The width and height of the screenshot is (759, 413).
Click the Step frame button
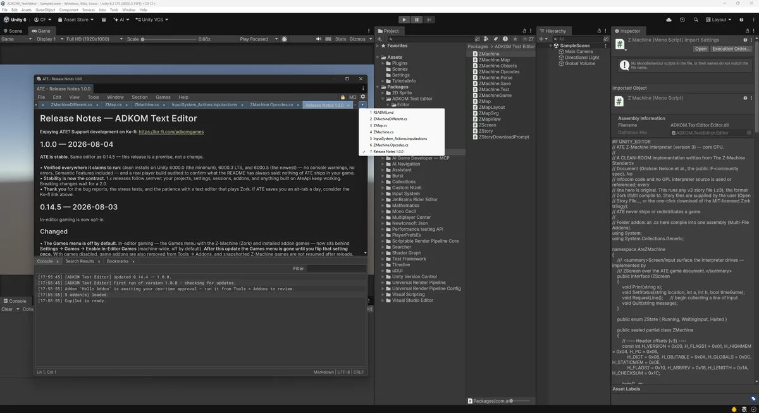tap(429, 20)
